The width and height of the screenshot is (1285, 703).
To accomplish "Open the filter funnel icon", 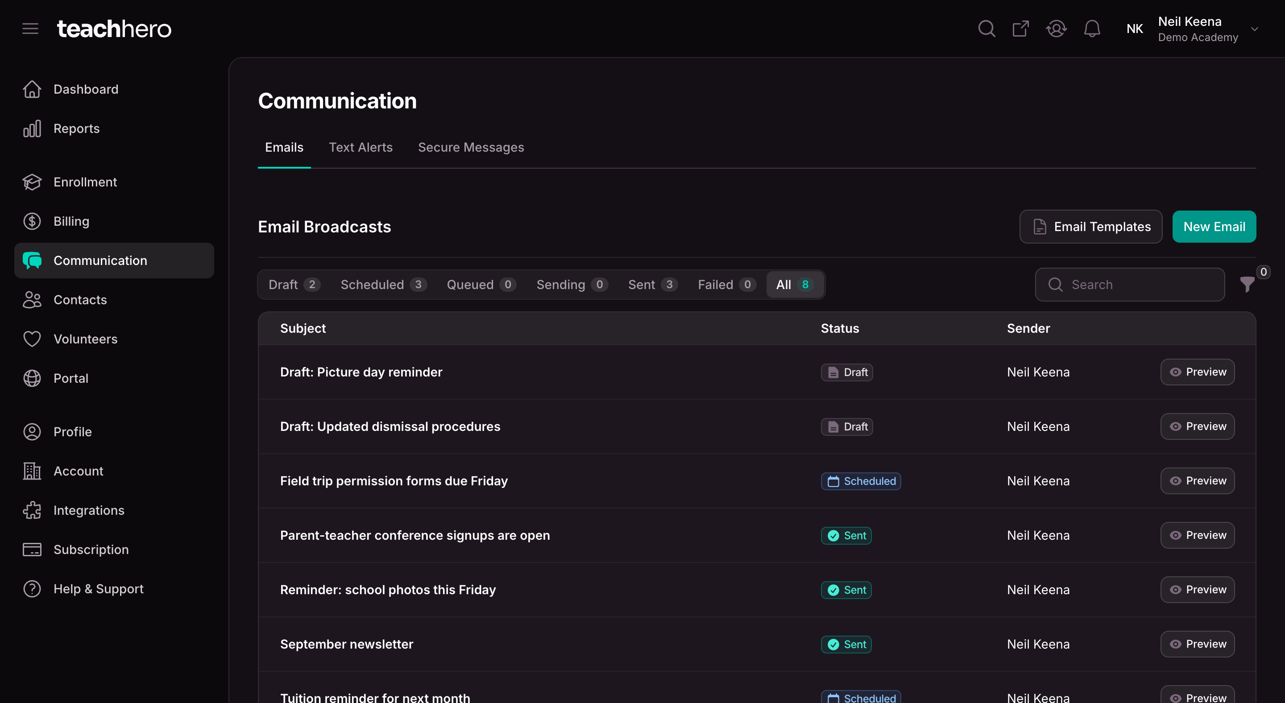I will click(1247, 285).
